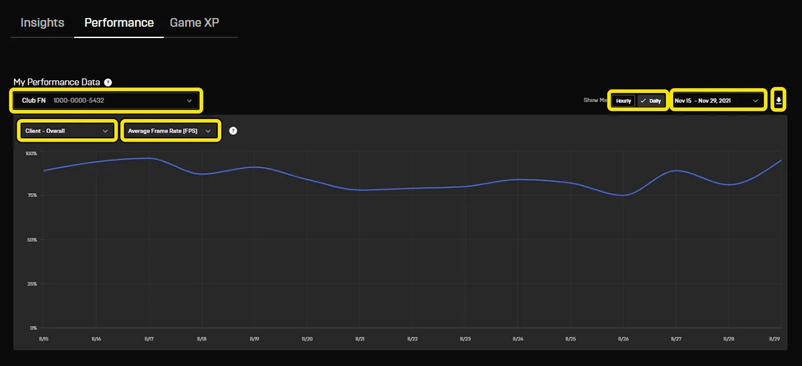Click the checkmark on Daily option
The image size is (802, 366).
coord(643,101)
